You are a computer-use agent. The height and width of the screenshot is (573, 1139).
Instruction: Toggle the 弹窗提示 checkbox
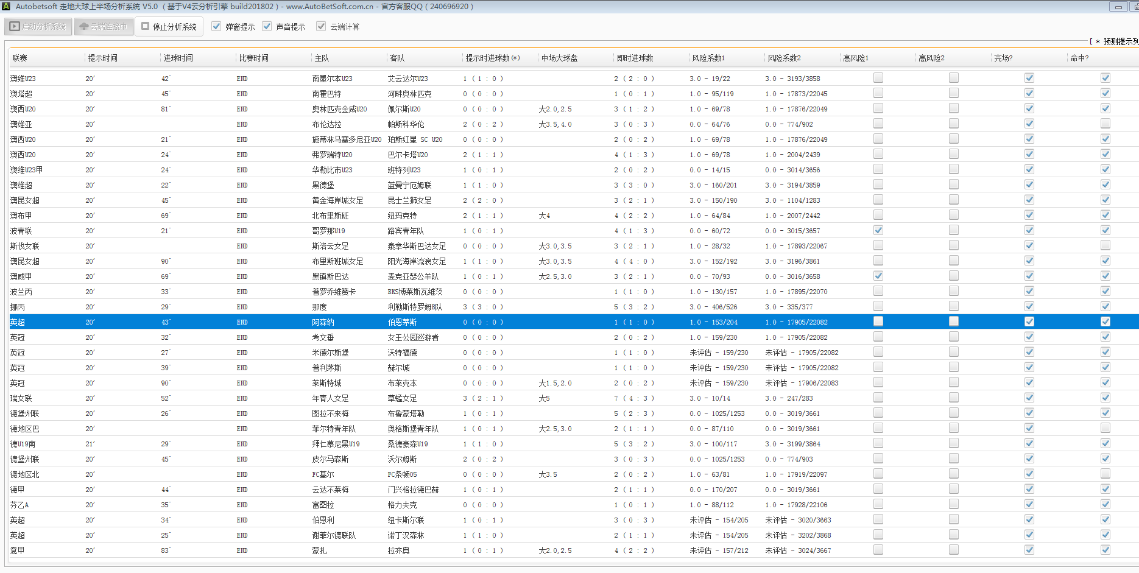click(x=216, y=27)
